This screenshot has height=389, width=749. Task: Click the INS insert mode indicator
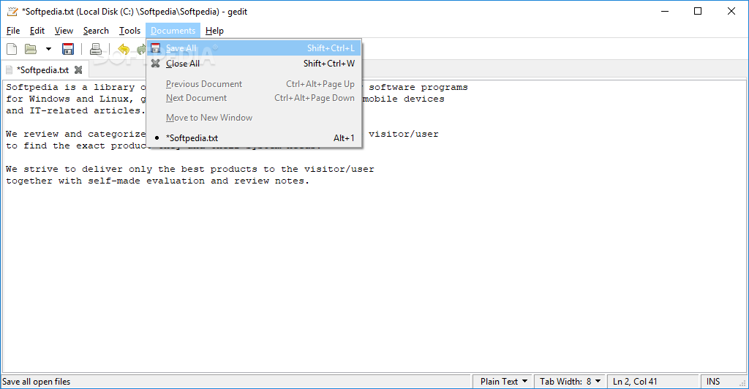[712, 382]
